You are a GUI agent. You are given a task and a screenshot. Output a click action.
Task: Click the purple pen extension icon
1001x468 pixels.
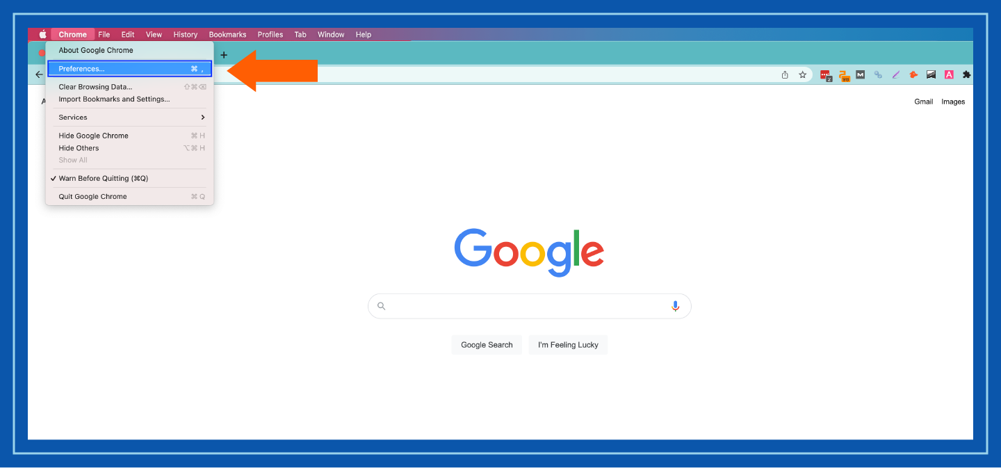(895, 74)
